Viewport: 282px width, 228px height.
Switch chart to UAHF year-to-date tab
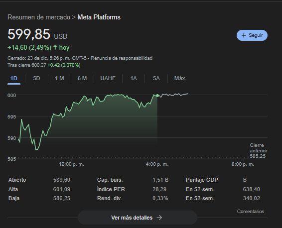click(108, 79)
